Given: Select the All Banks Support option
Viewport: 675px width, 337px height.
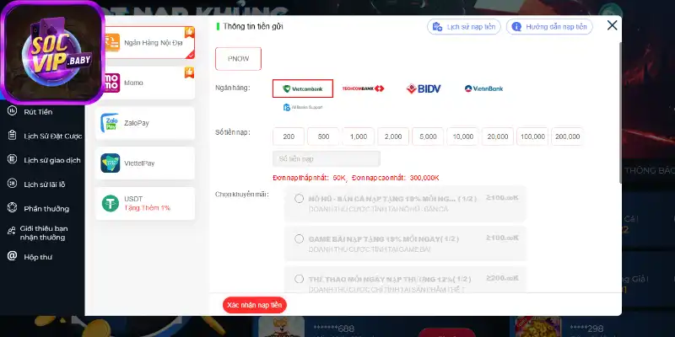Looking at the screenshot, I should tap(303, 107).
